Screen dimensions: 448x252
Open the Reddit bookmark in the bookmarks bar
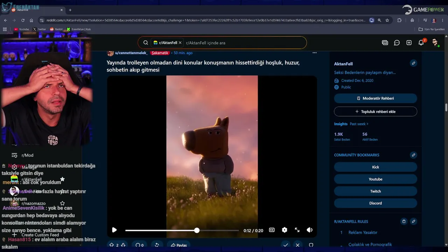[x=56, y=29]
